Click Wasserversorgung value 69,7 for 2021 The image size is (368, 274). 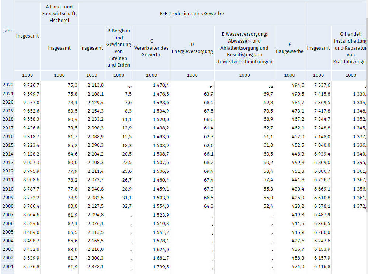pyautogui.click(x=268, y=94)
